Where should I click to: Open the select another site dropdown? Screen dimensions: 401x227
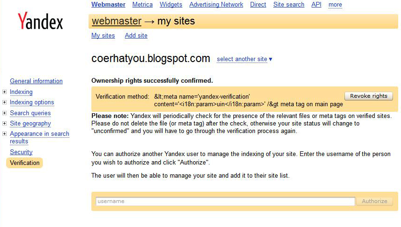(245, 59)
